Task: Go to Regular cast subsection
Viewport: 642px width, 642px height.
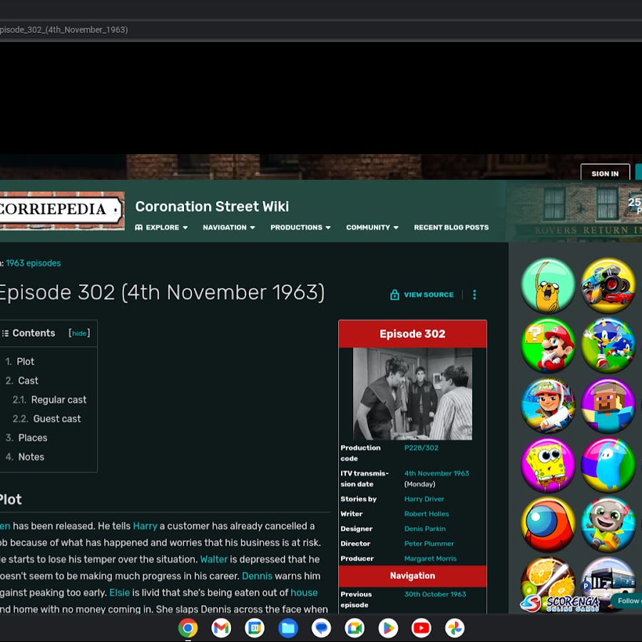Action: [58, 399]
